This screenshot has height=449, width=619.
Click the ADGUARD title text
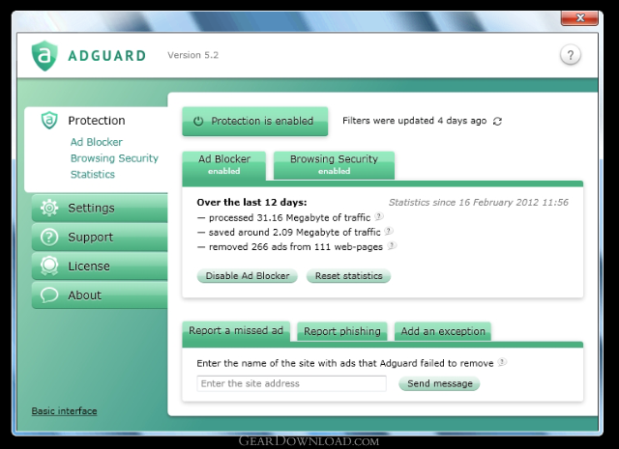107,56
